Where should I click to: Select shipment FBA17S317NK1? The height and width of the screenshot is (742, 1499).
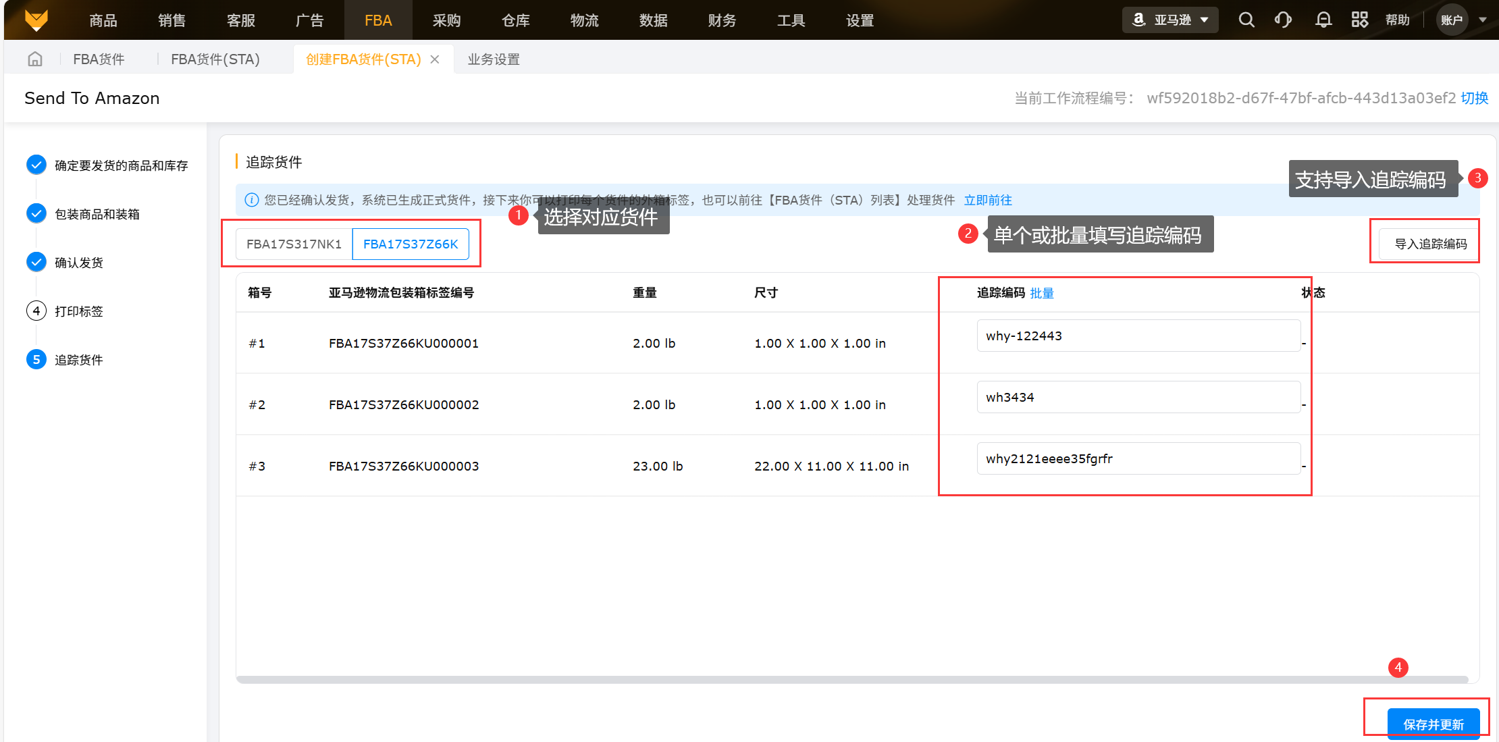point(294,244)
